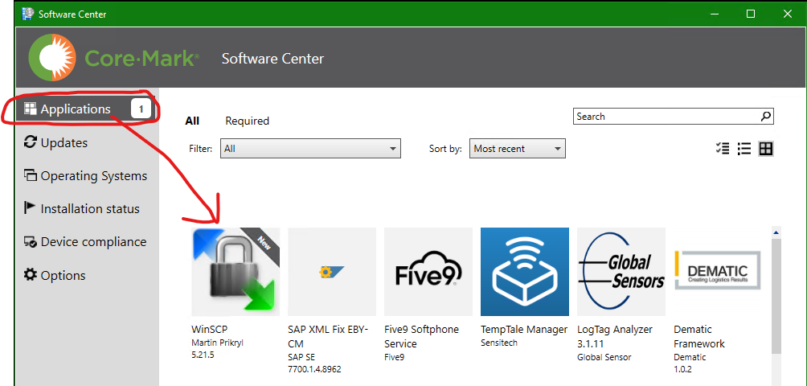Open the SAP XML Fix EBY-CM tile

pyautogui.click(x=332, y=272)
